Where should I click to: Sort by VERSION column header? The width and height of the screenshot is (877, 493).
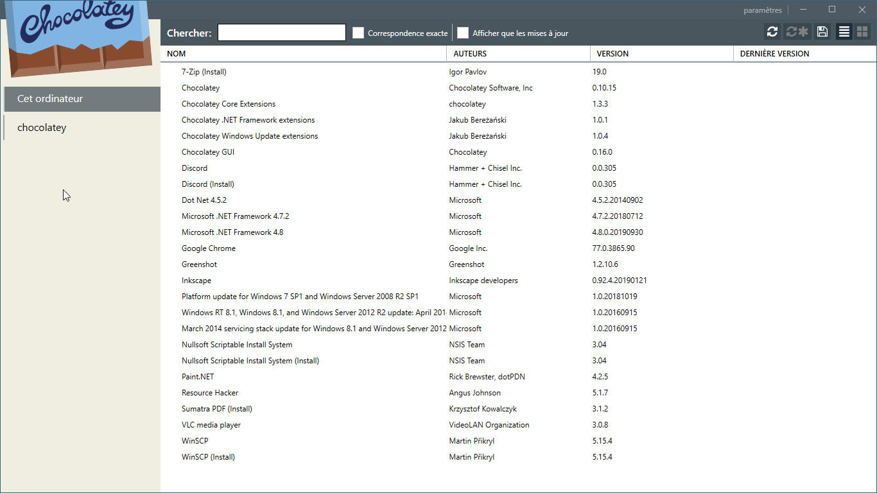pyautogui.click(x=662, y=54)
